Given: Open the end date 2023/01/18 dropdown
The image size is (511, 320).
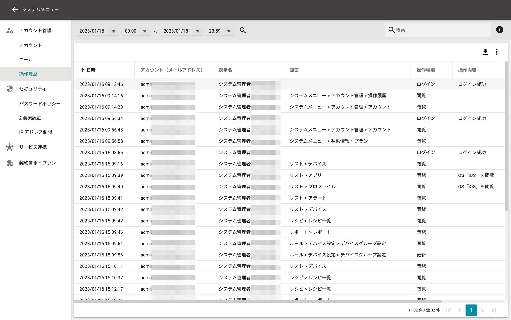Looking at the screenshot, I should pyautogui.click(x=198, y=31).
